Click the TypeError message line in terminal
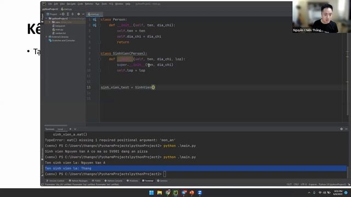This screenshot has height=197, width=351. tap(110, 140)
